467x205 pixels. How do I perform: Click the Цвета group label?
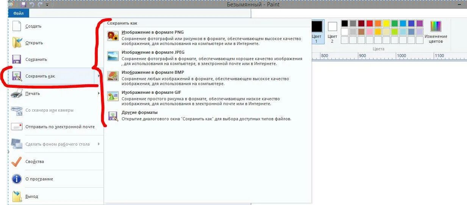[378, 49]
